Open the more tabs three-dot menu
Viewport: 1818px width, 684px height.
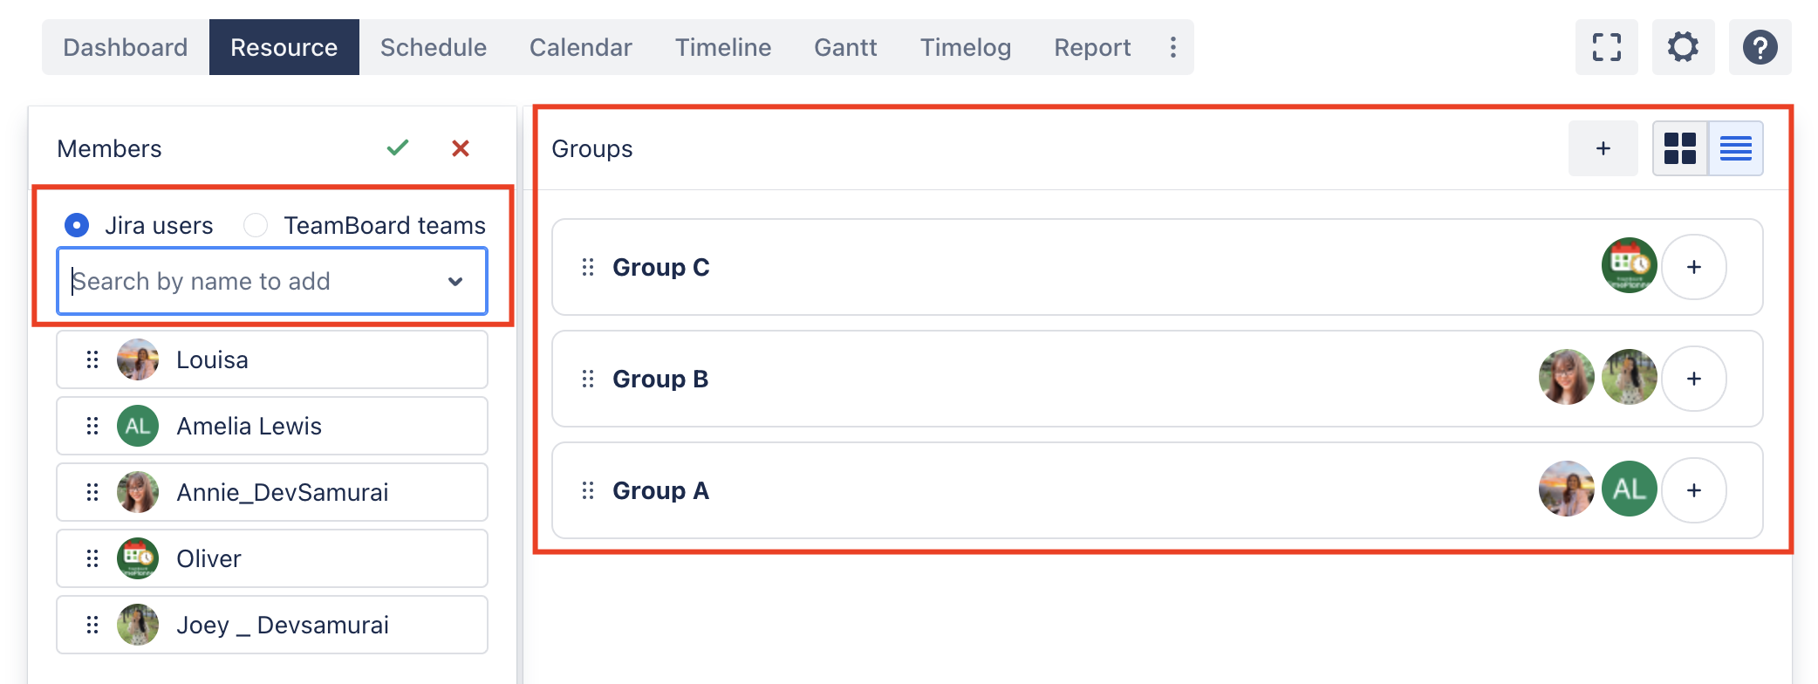(x=1172, y=47)
